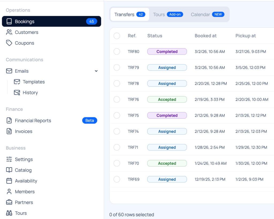Screen dimensions: 274x219
Task: Toggle the select-all checkbox in table header
Action: (x=117, y=36)
